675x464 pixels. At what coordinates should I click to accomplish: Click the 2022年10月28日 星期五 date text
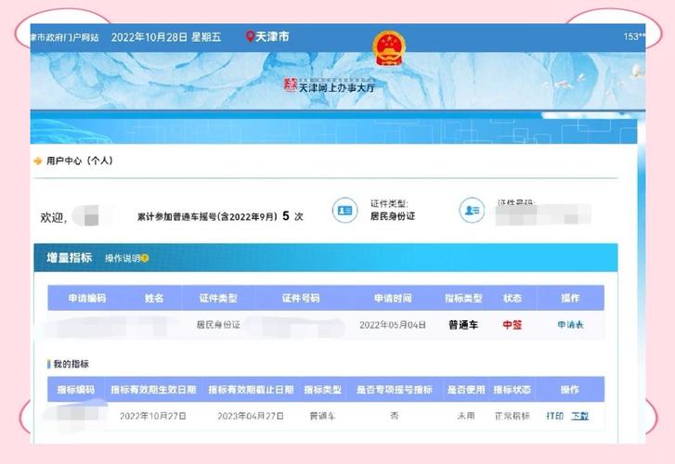(x=166, y=37)
